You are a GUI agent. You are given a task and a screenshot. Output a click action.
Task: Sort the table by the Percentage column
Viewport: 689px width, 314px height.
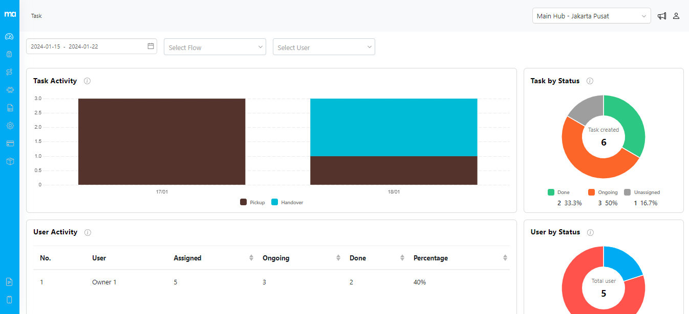click(x=506, y=258)
